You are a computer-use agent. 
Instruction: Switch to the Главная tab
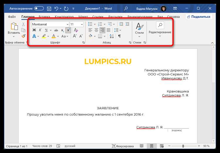[28, 17]
